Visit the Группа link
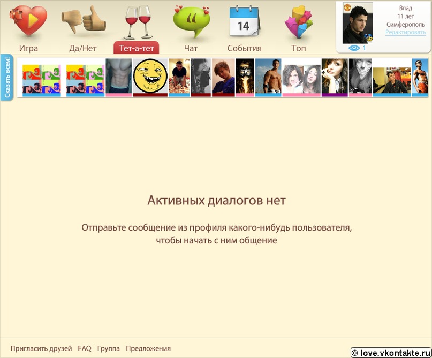The height and width of the screenshot is (358, 432). click(x=109, y=348)
